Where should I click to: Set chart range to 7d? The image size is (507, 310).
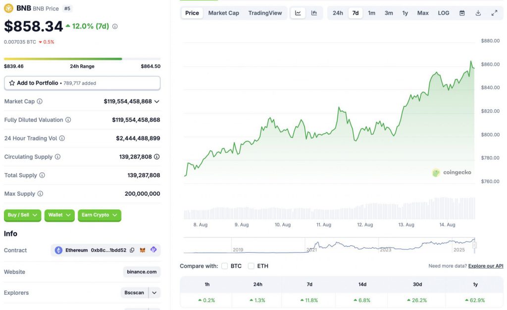355,13
